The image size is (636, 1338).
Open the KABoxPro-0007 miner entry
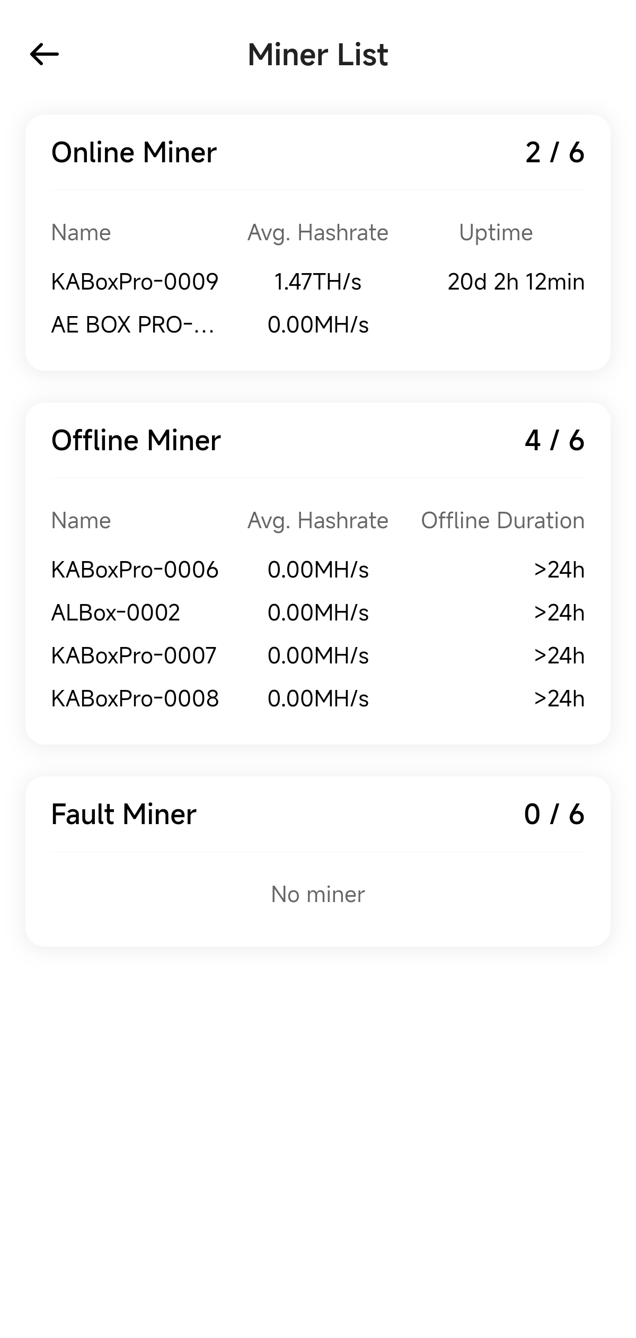(x=318, y=655)
